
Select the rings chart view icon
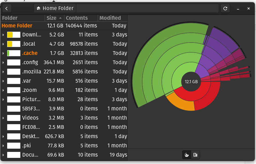click(x=187, y=155)
